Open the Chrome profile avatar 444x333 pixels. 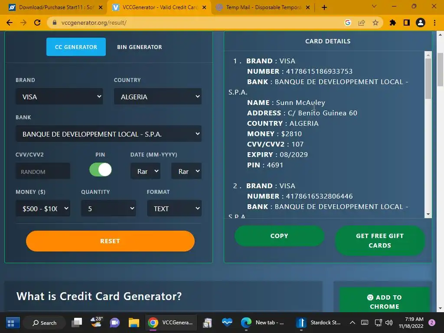coord(421,23)
